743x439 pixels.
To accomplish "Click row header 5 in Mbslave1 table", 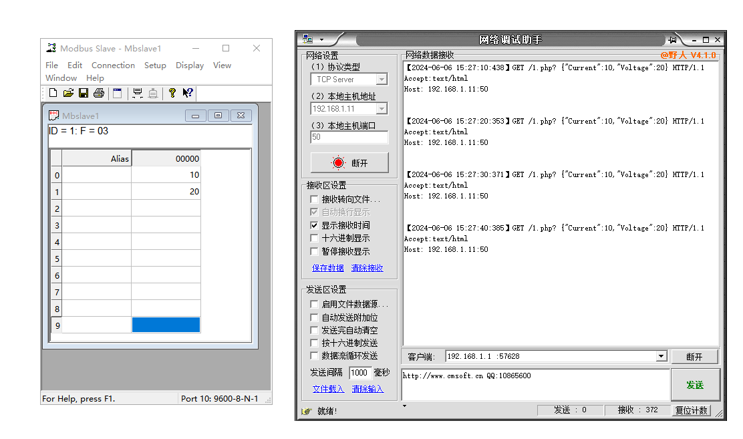I will pos(57,259).
